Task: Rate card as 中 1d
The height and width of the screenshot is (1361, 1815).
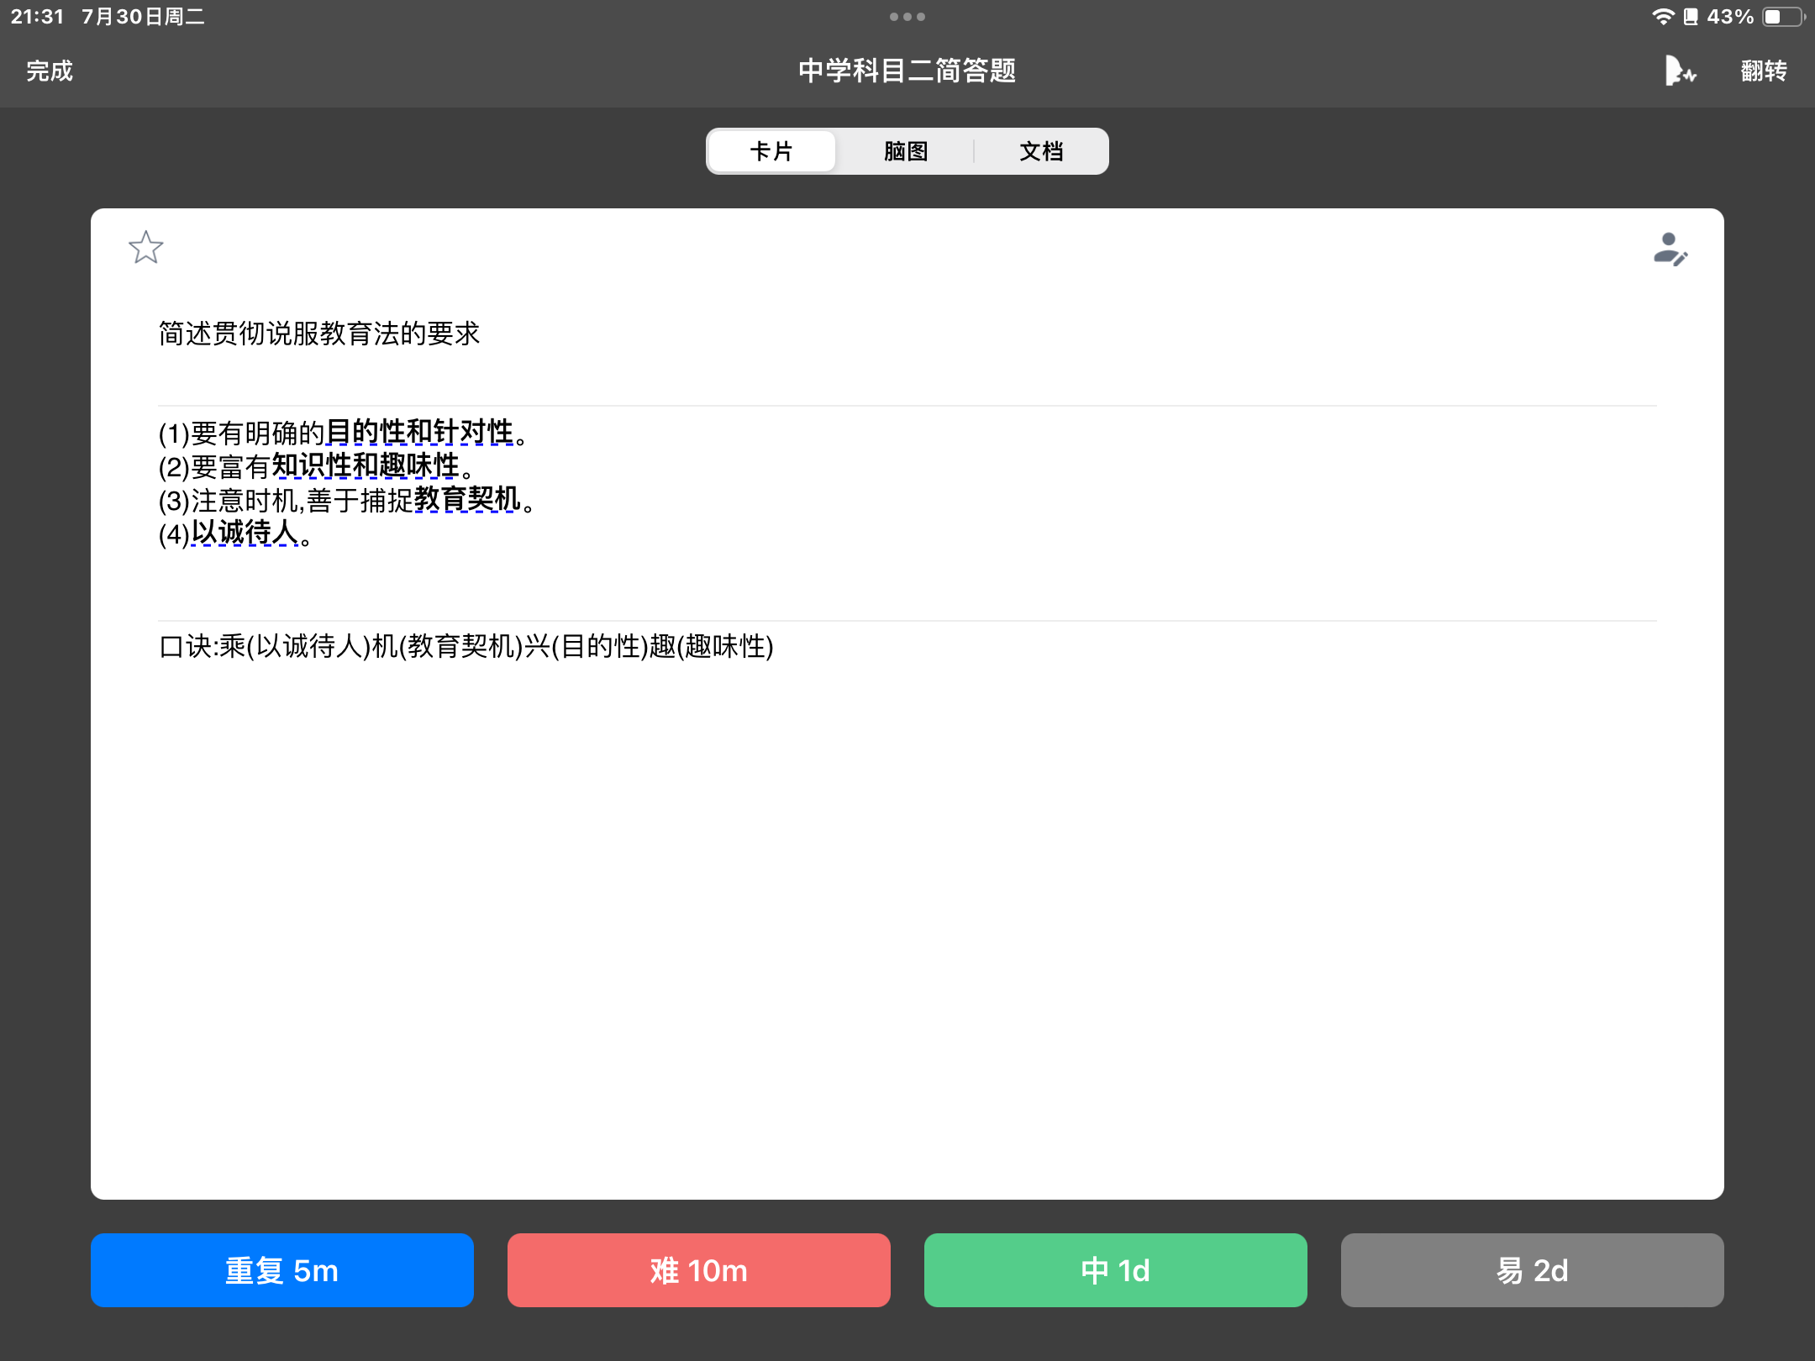Action: tap(1116, 1269)
